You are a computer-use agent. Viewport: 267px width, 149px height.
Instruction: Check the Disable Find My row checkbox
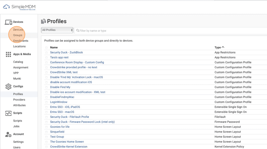pyautogui.click(x=46, y=87)
